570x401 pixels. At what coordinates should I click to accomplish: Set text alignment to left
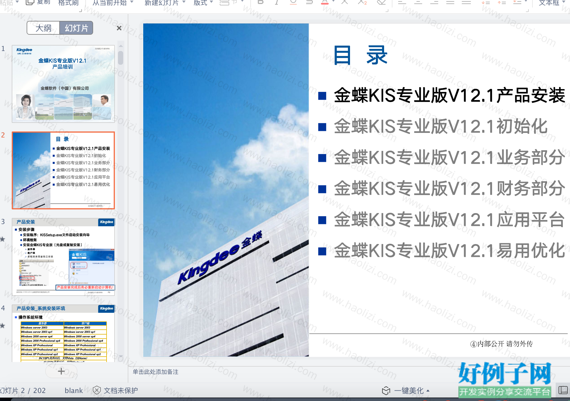(x=402, y=2)
